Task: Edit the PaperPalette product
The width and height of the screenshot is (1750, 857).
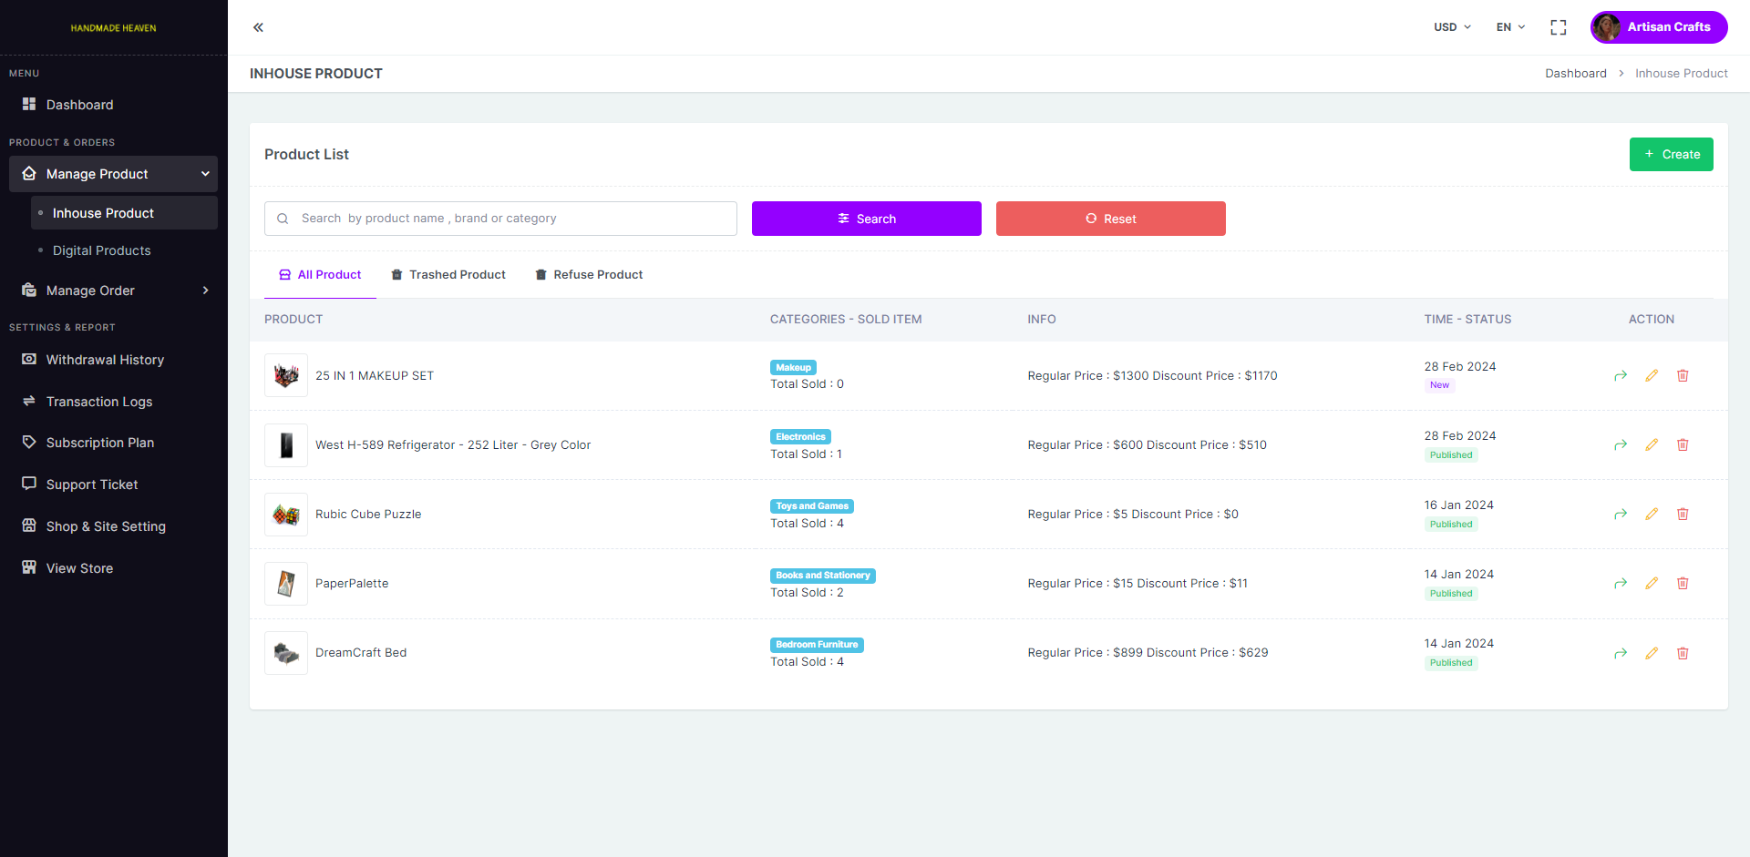Action: tap(1651, 584)
